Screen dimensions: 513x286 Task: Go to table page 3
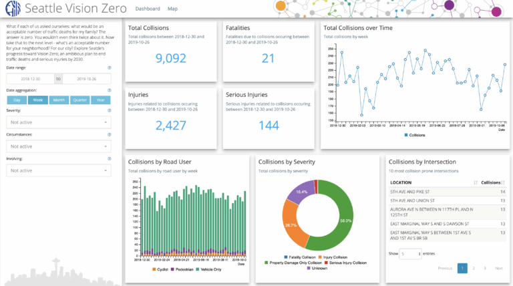pos(485,269)
